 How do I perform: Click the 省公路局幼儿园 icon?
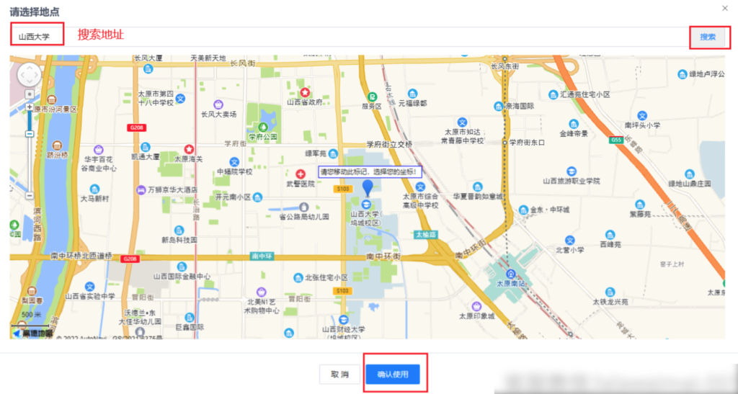(x=304, y=207)
